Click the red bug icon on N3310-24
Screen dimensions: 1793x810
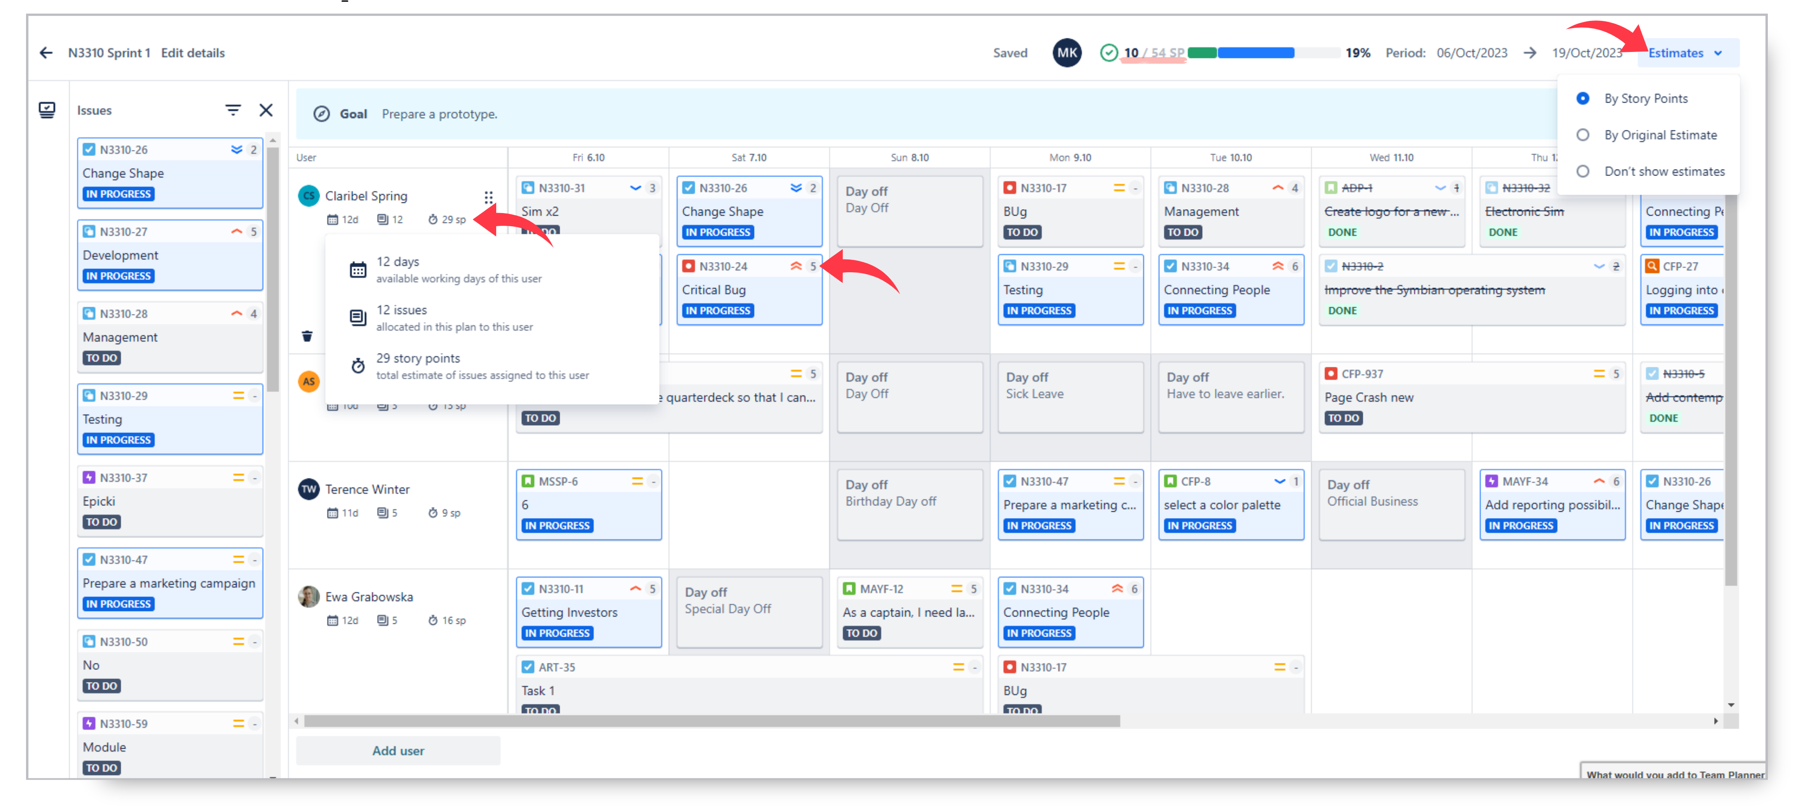click(689, 266)
